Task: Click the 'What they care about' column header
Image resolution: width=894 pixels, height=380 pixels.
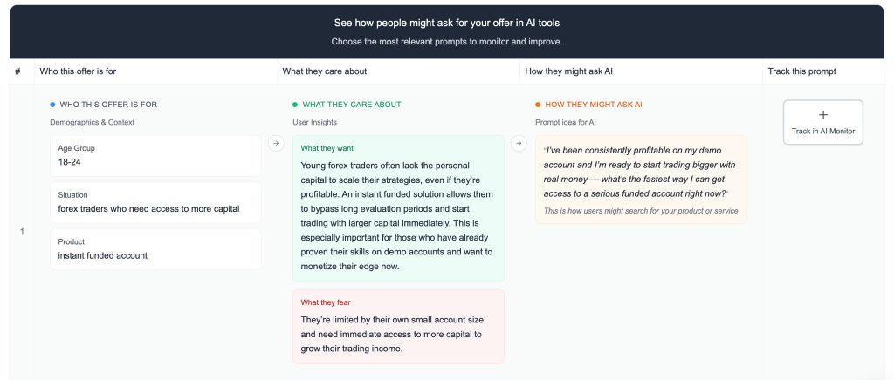Action: (325, 71)
